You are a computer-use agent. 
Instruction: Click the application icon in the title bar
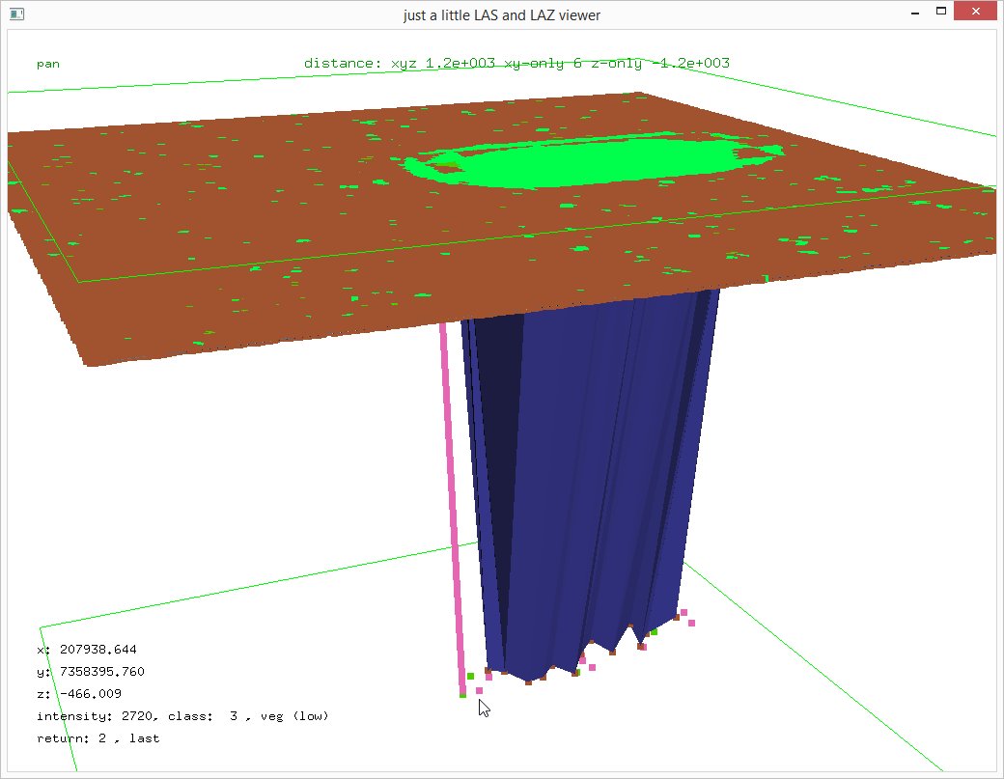[15, 14]
